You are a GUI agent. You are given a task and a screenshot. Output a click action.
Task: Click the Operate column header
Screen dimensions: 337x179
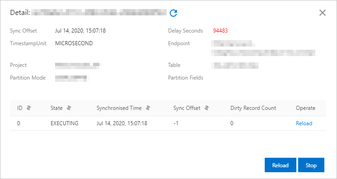tap(305, 108)
